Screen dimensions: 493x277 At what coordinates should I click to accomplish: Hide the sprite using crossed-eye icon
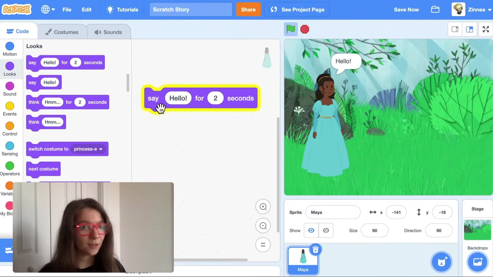(x=326, y=230)
